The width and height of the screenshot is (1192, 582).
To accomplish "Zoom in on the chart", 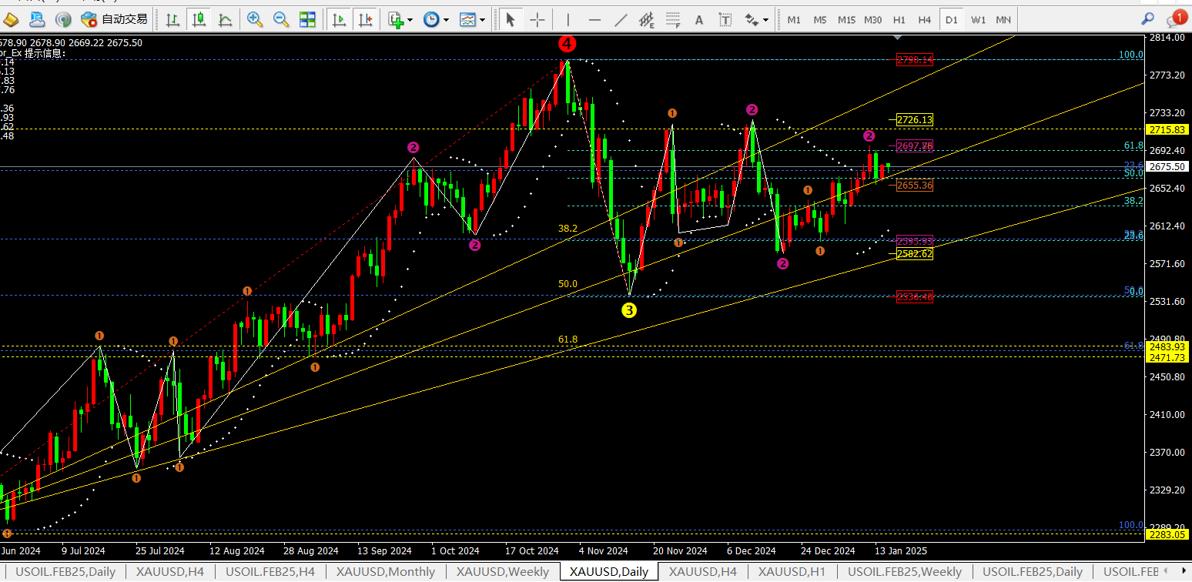I will 255,19.
